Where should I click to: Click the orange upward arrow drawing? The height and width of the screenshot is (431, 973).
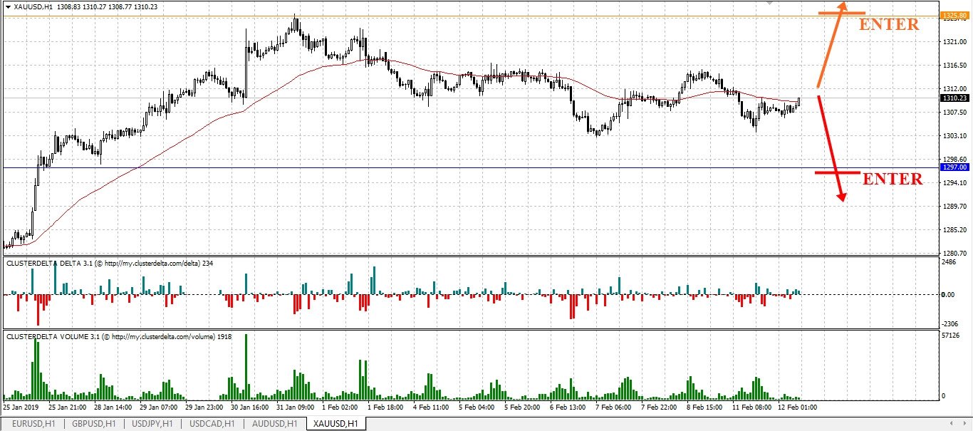(831, 44)
